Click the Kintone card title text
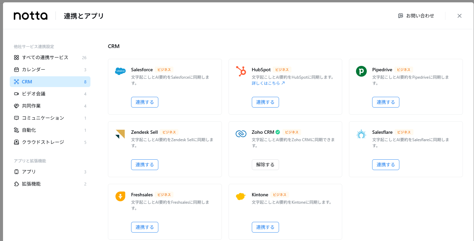This screenshot has width=474, height=241. click(x=260, y=195)
